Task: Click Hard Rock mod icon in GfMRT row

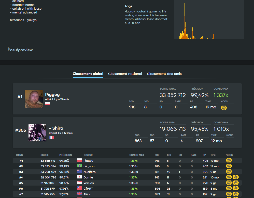Action: tap(236, 188)
